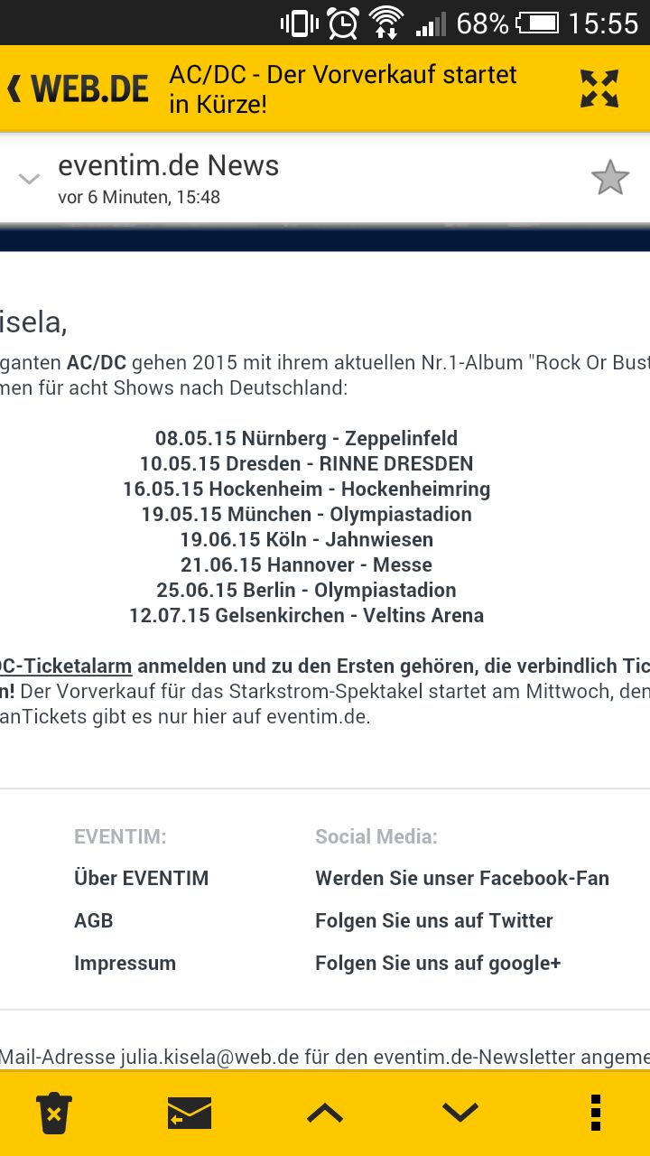Tap the Wi-Fi icon in status bar
The width and height of the screenshot is (650, 1156).
pyautogui.click(x=386, y=23)
